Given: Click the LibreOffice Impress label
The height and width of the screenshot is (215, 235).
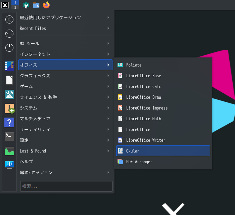Looking at the screenshot, I should click(147, 108).
